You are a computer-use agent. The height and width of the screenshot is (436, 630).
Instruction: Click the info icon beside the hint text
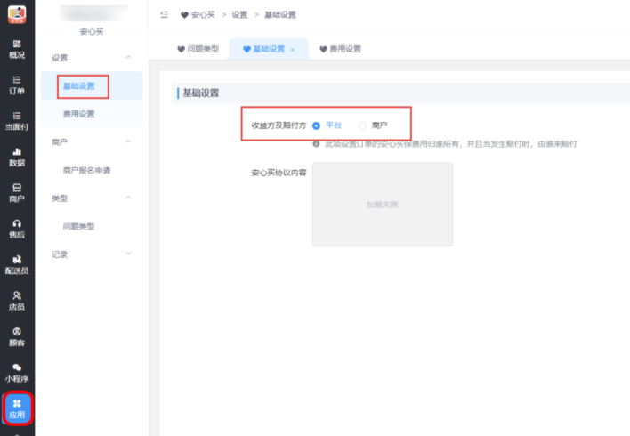click(316, 144)
